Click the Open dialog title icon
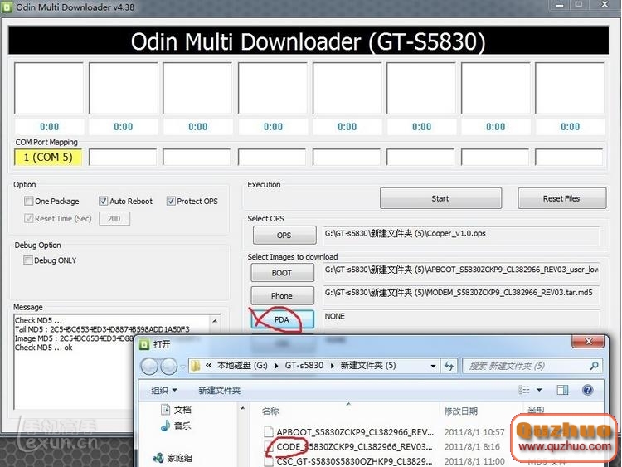This screenshot has height=467, width=622. point(144,344)
